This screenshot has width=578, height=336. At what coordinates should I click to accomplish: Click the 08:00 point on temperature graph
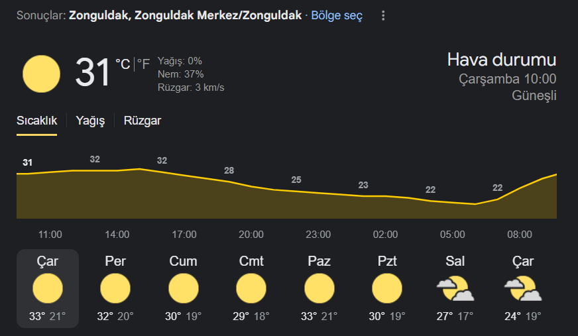(x=520, y=189)
